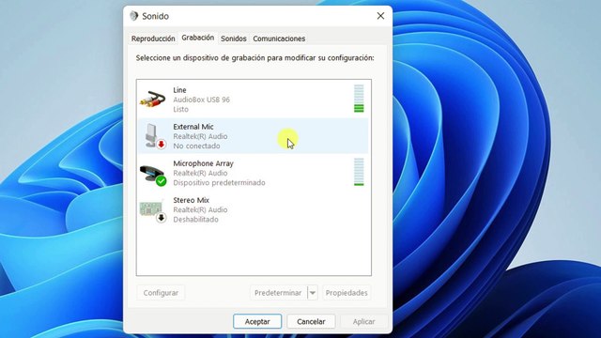The image size is (601, 338).
Task: Select the Stereo Mix entry name
Action: tap(191, 200)
